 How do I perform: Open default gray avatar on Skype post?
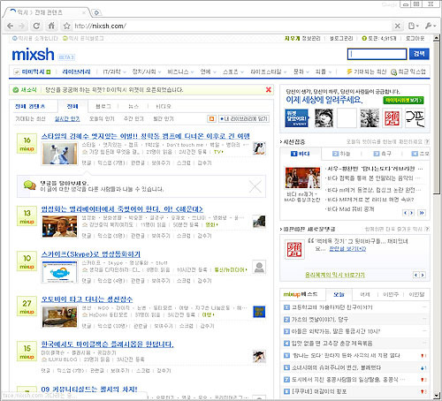point(259,267)
